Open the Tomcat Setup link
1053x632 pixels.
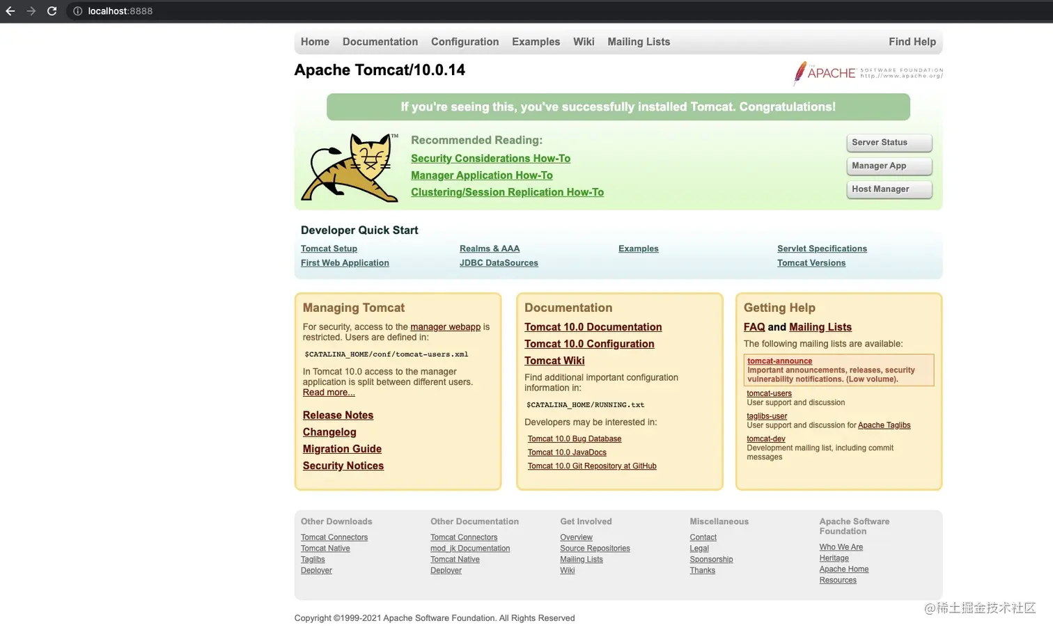(x=329, y=248)
